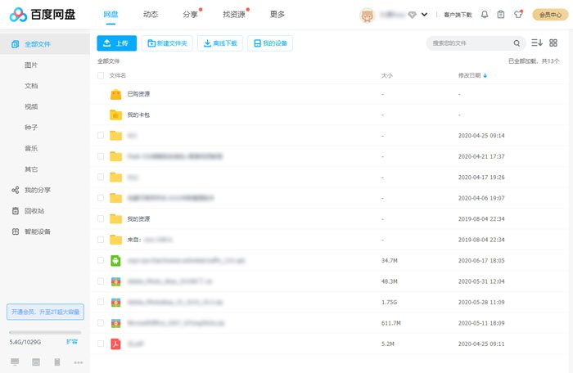This screenshot has height=373, width=573.
Task: Check the 5.2M PDF file checkbox
Action: click(x=101, y=344)
